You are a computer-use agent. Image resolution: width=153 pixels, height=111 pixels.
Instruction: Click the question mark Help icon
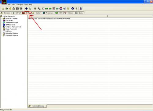click(x=76, y=9)
